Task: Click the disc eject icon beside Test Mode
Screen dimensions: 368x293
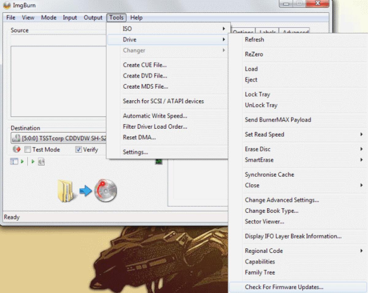Action: click(16, 149)
